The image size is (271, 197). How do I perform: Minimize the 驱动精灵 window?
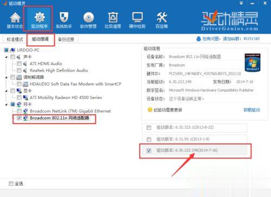253,3
